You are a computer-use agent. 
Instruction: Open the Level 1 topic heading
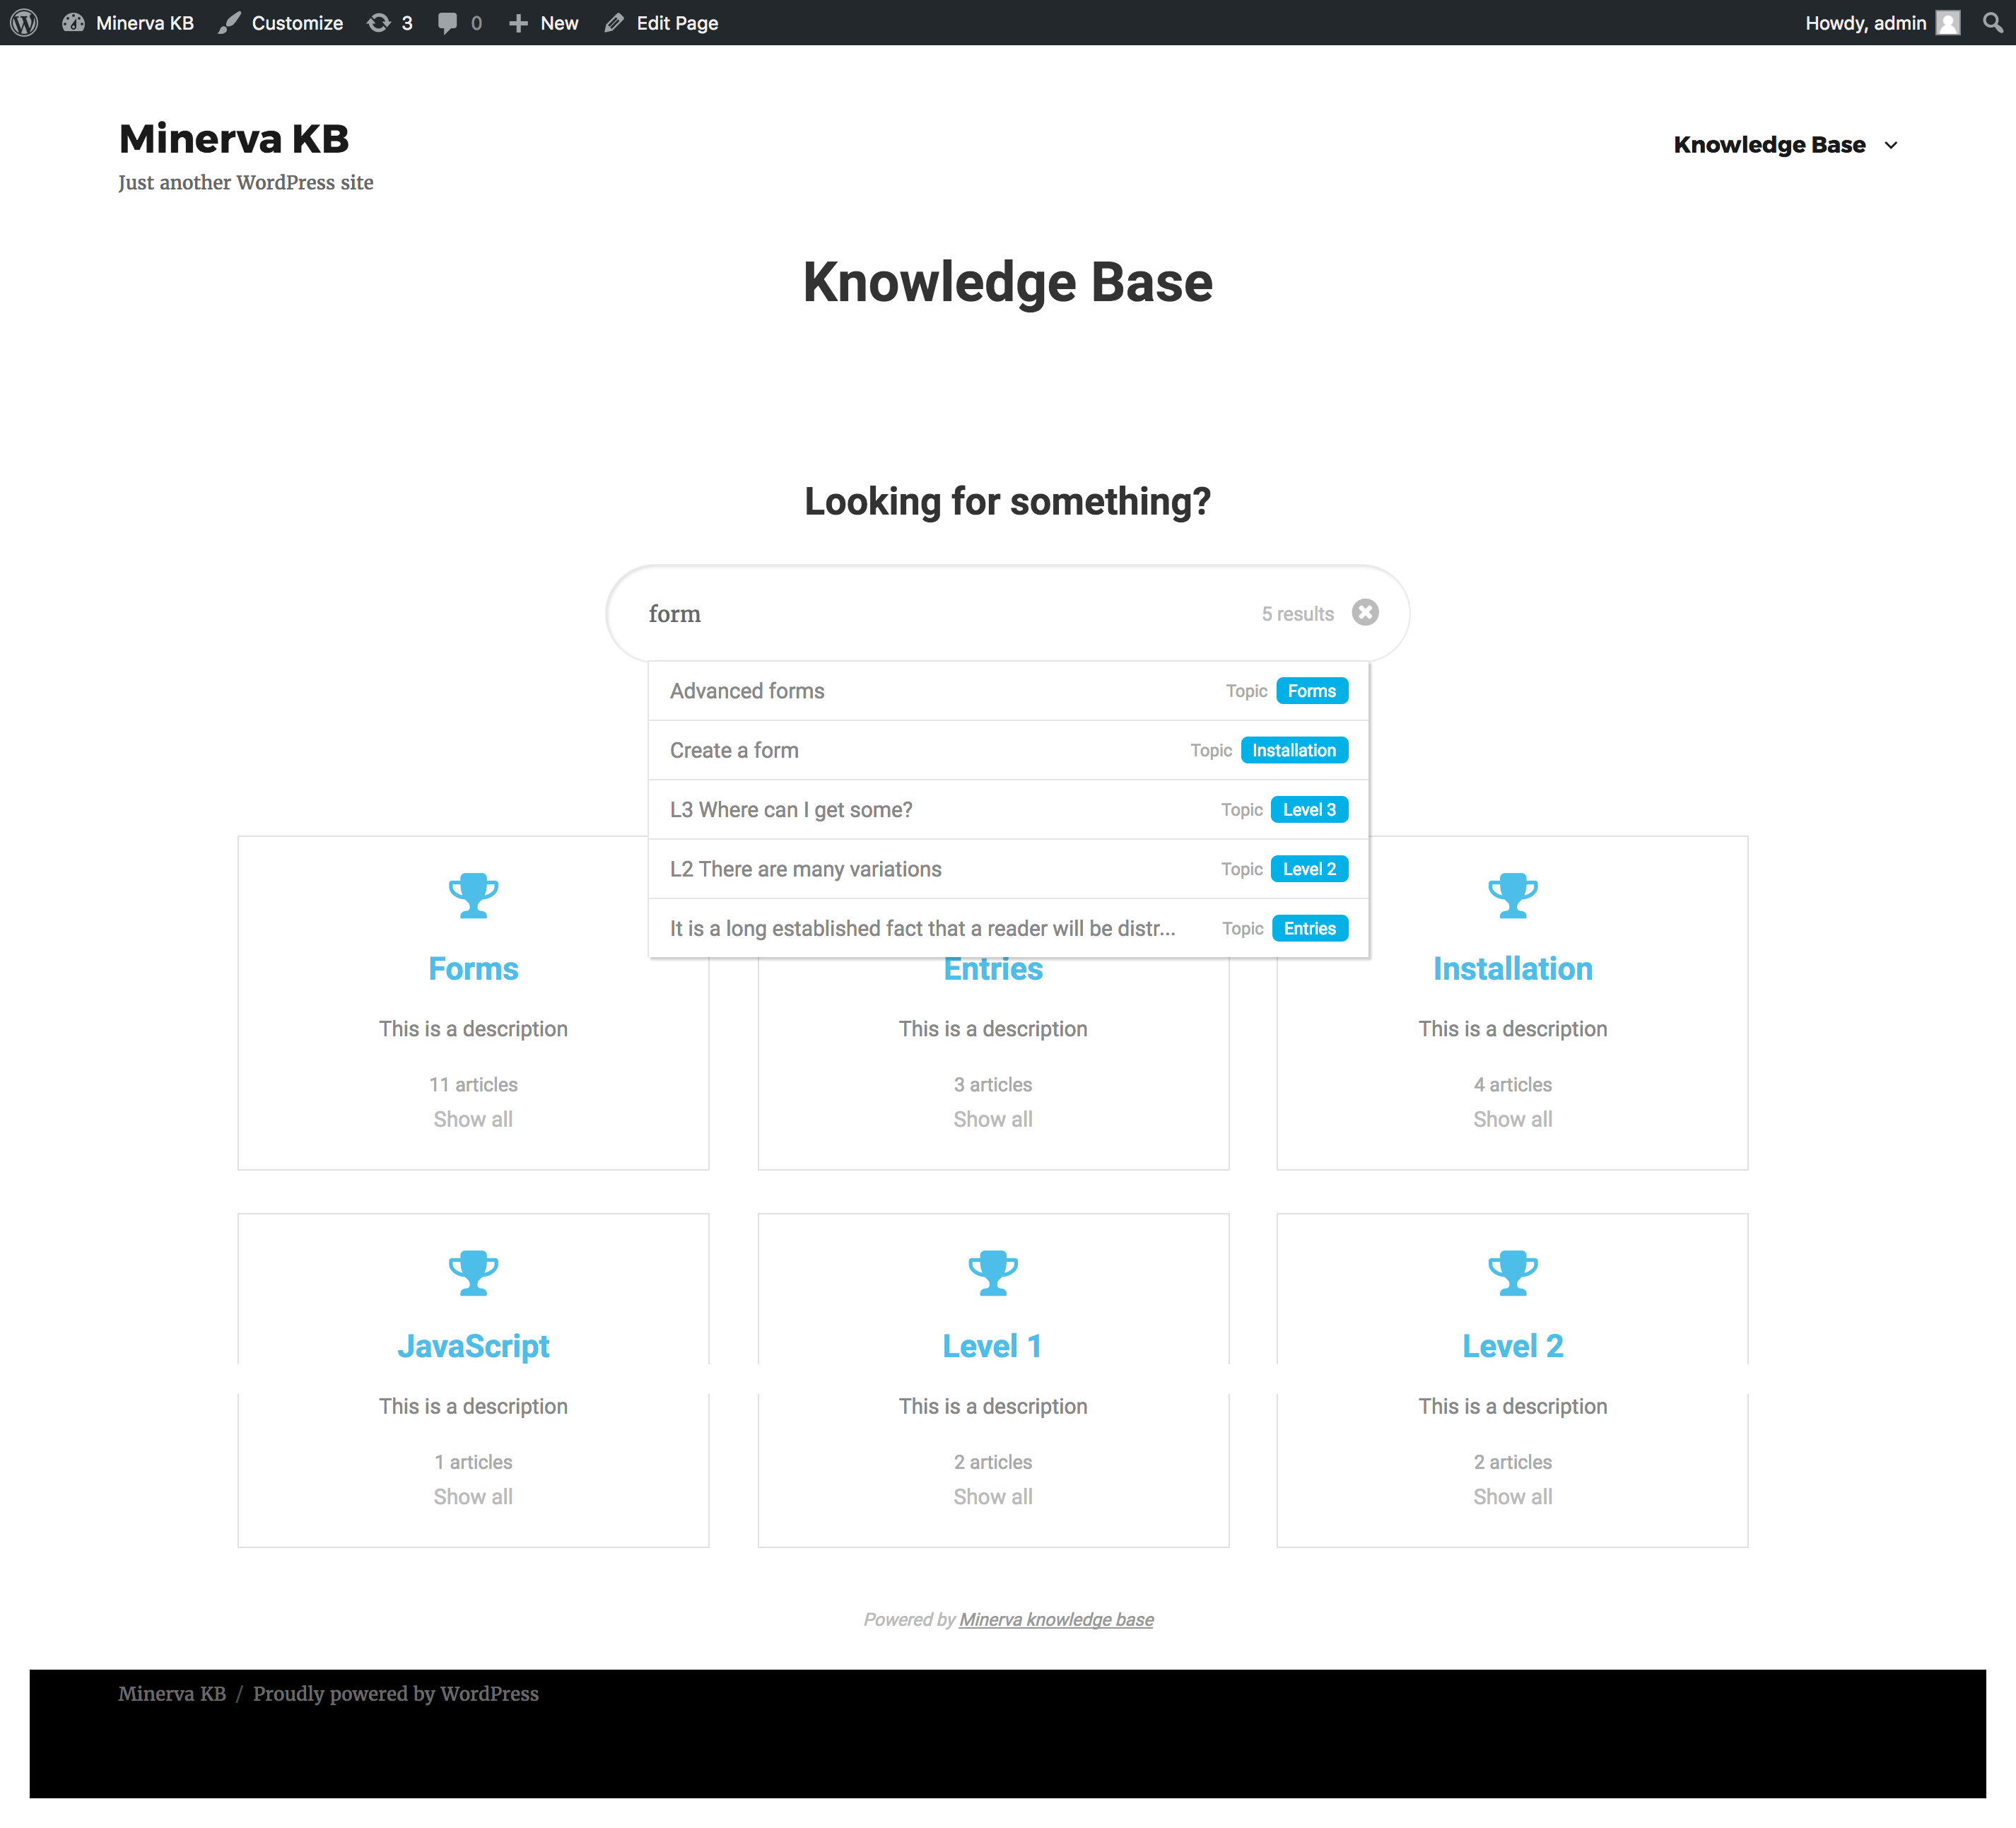pos(993,1346)
